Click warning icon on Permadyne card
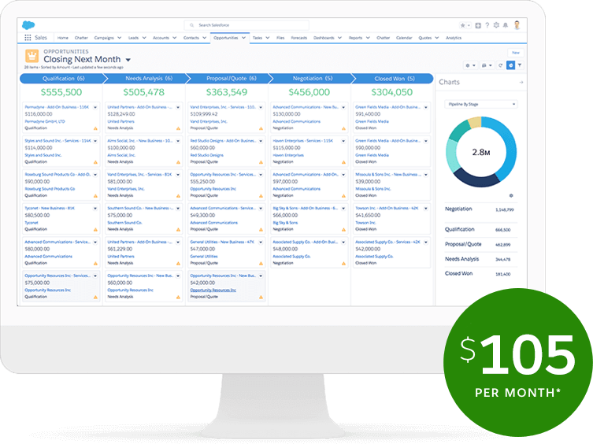Viewport: 593px width, 444px height. point(95,128)
